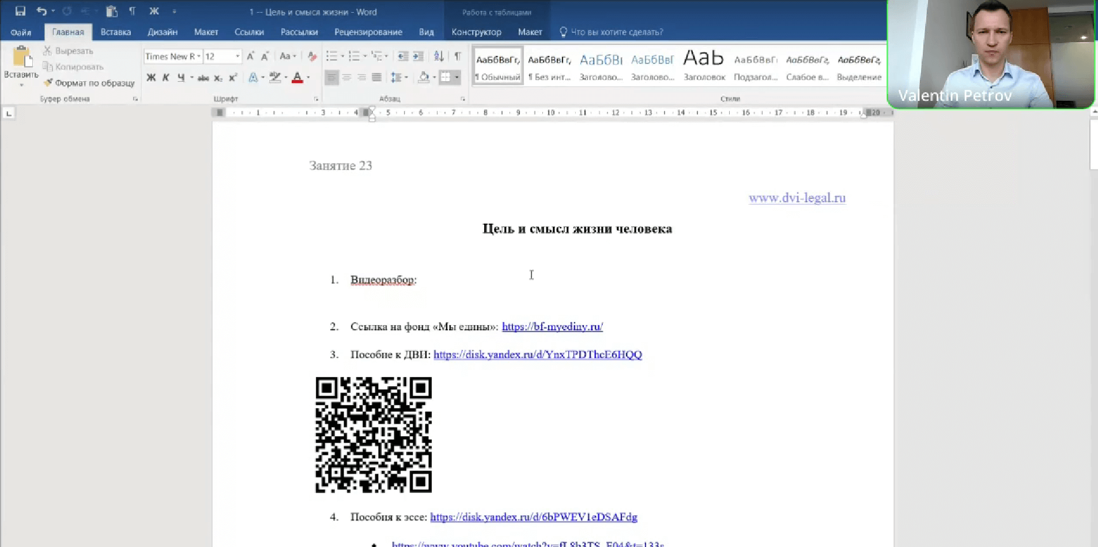Justify the paragraph text
This screenshot has width=1098, height=547.
pyautogui.click(x=376, y=78)
